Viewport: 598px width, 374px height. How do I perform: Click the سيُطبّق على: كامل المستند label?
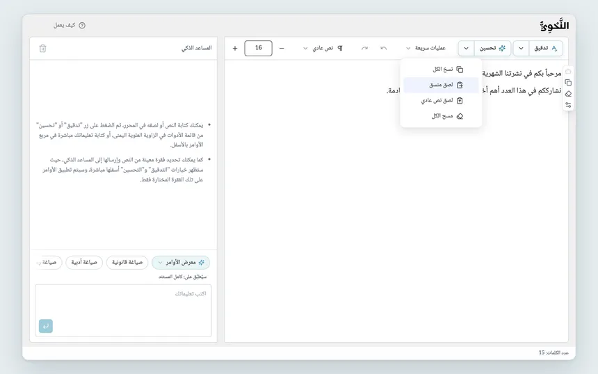click(x=182, y=277)
